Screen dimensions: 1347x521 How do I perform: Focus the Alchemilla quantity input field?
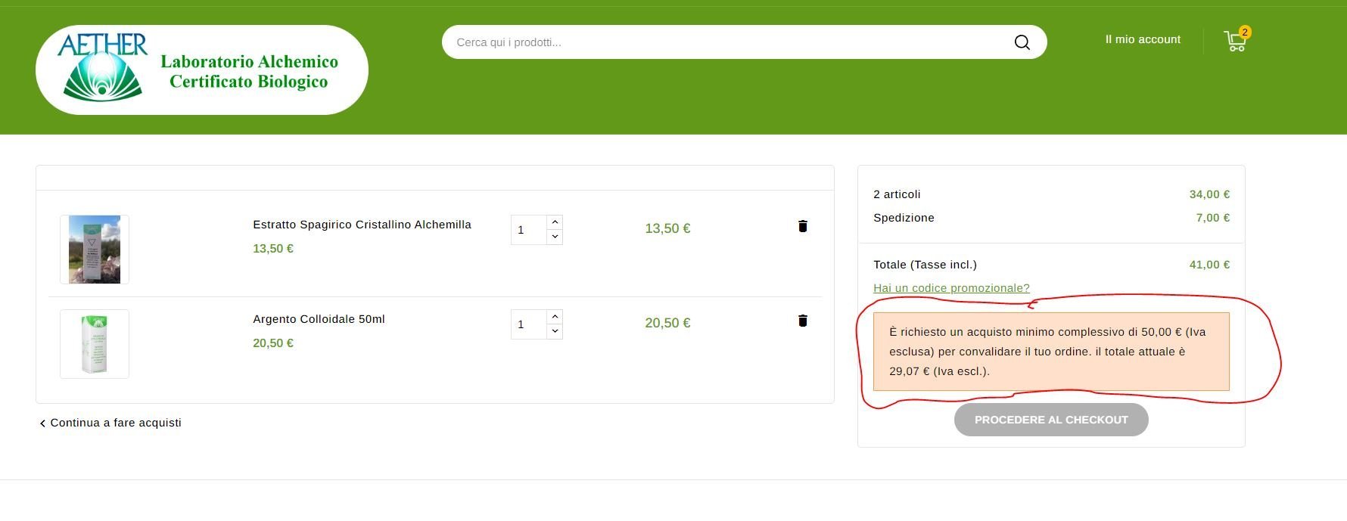(x=529, y=230)
